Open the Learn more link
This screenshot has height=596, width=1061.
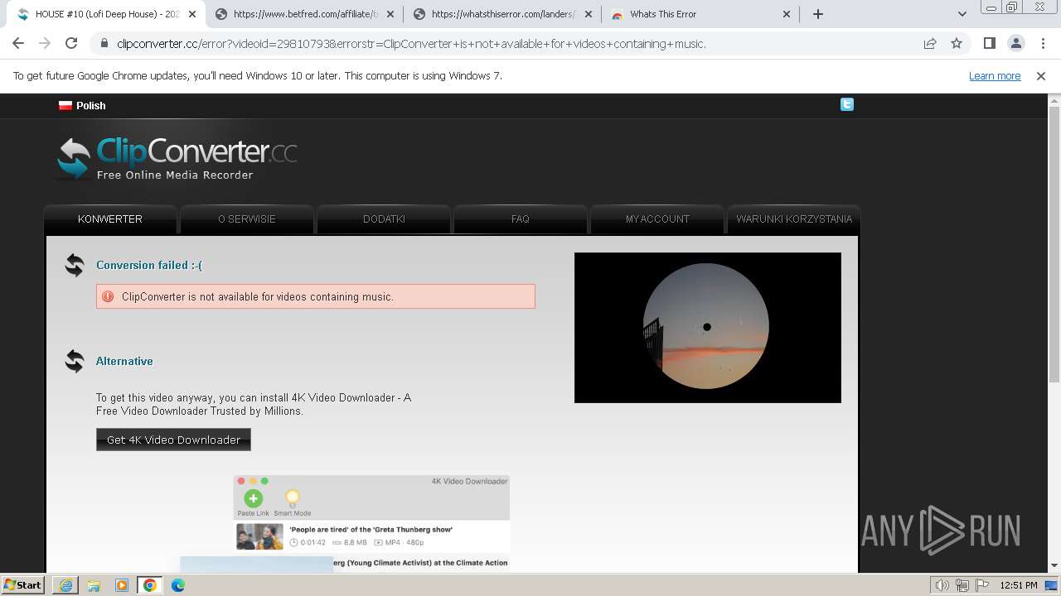(x=995, y=75)
